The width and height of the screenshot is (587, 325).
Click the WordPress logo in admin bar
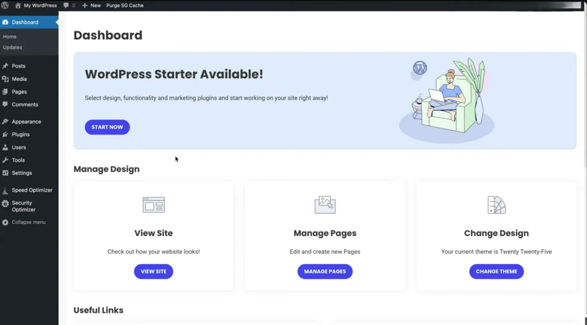5,5
